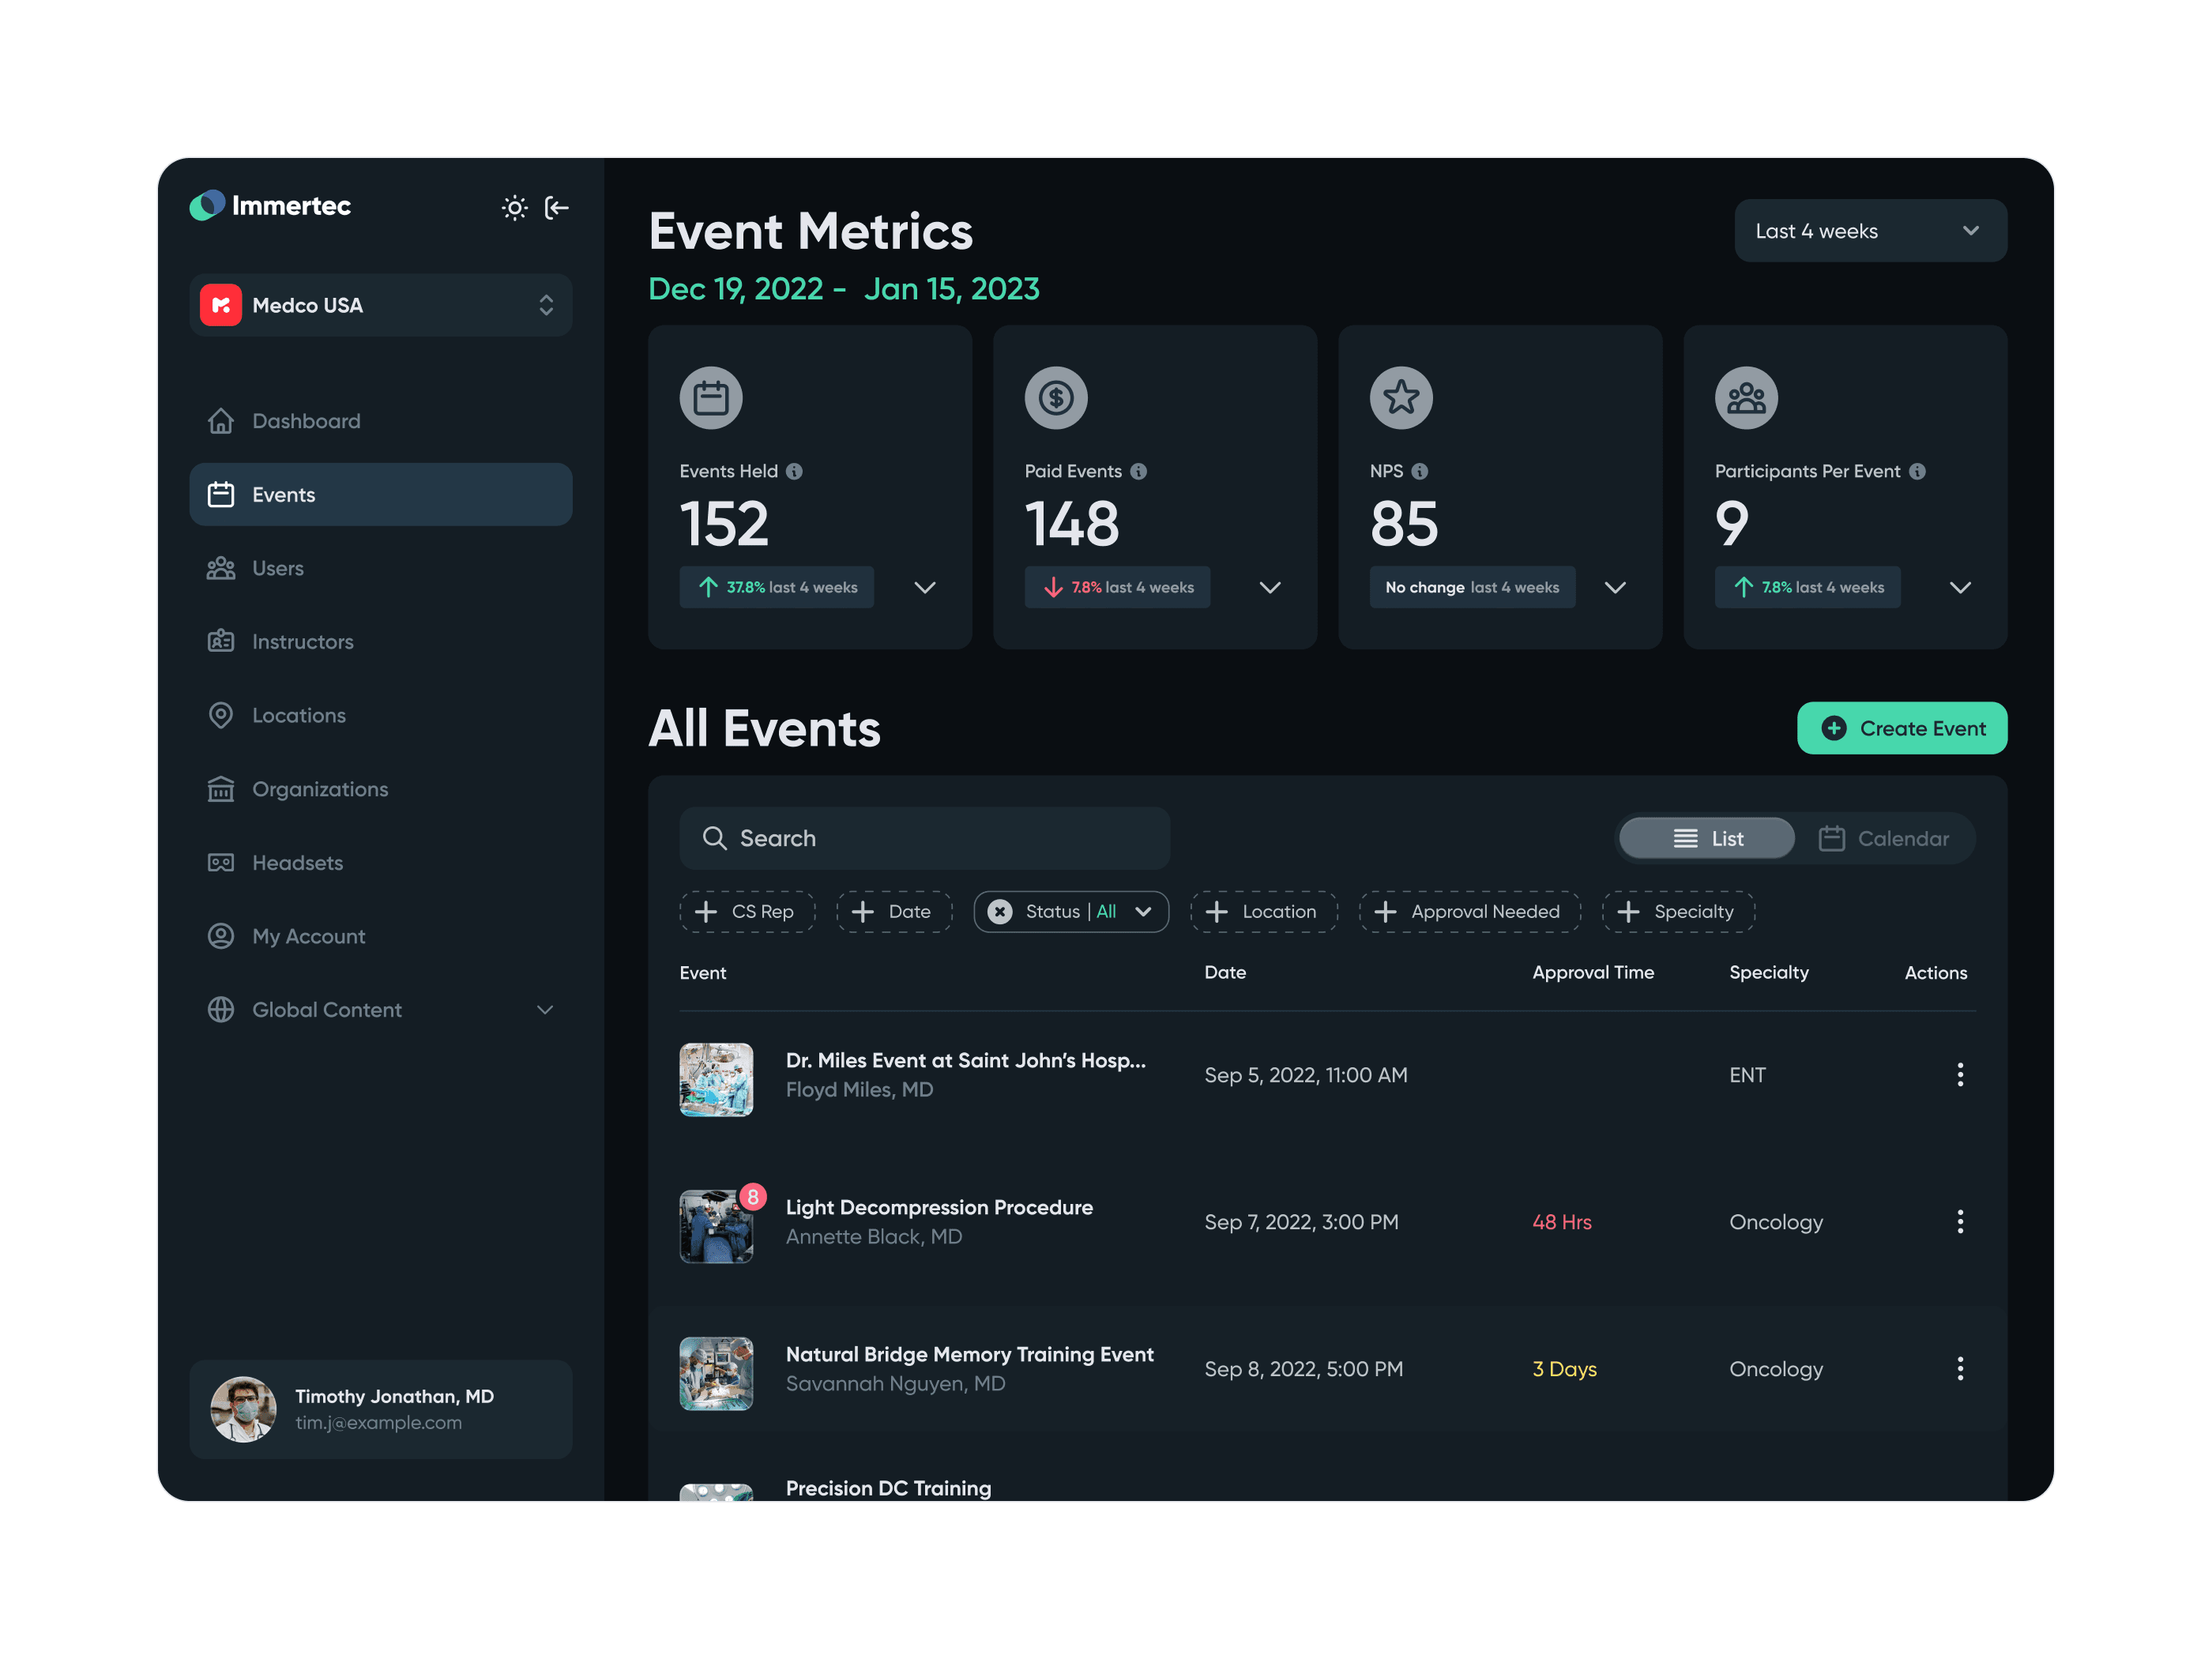Click the 3 Days approval time
Viewport: 2212px width, 1659px height.
1565,1368
